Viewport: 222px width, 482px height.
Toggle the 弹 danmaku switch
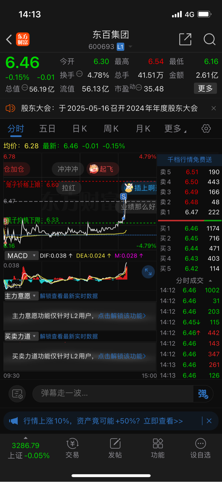[x=203, y=394]
